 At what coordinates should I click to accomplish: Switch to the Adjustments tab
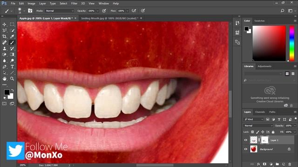click(x=264, y=66)
